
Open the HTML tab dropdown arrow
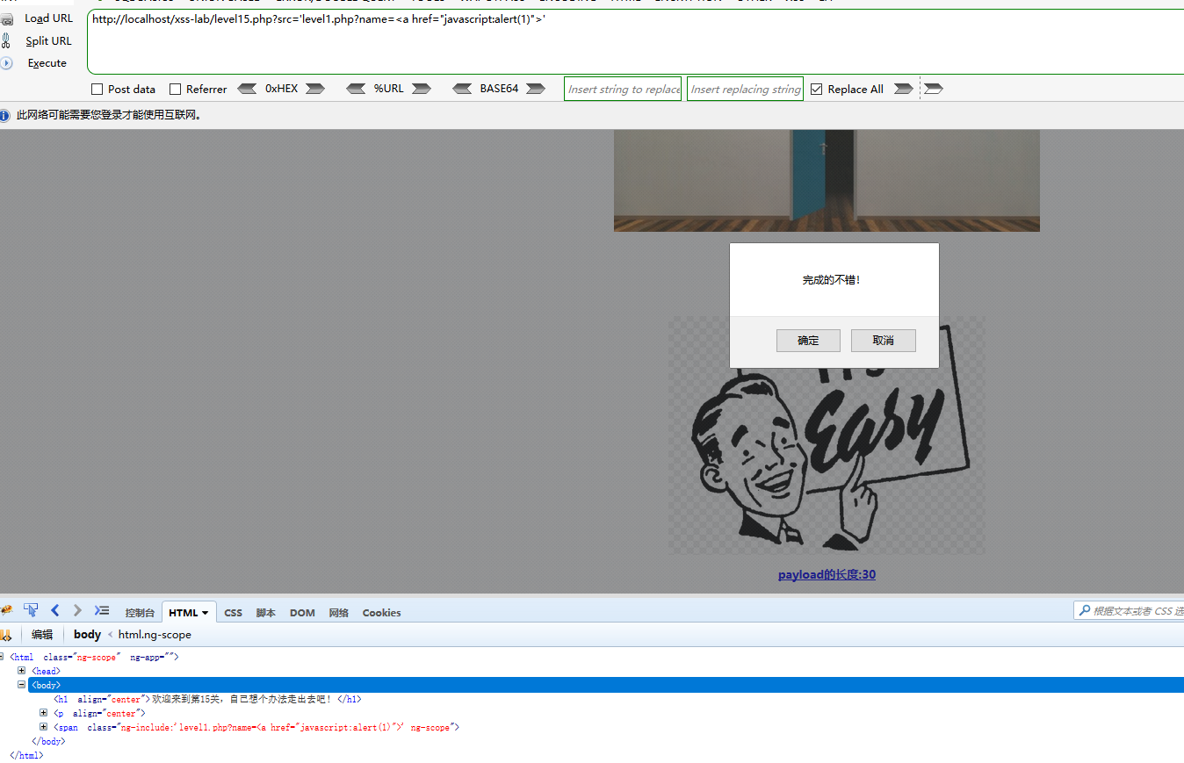pyautogui.click(x=206, y=613)
